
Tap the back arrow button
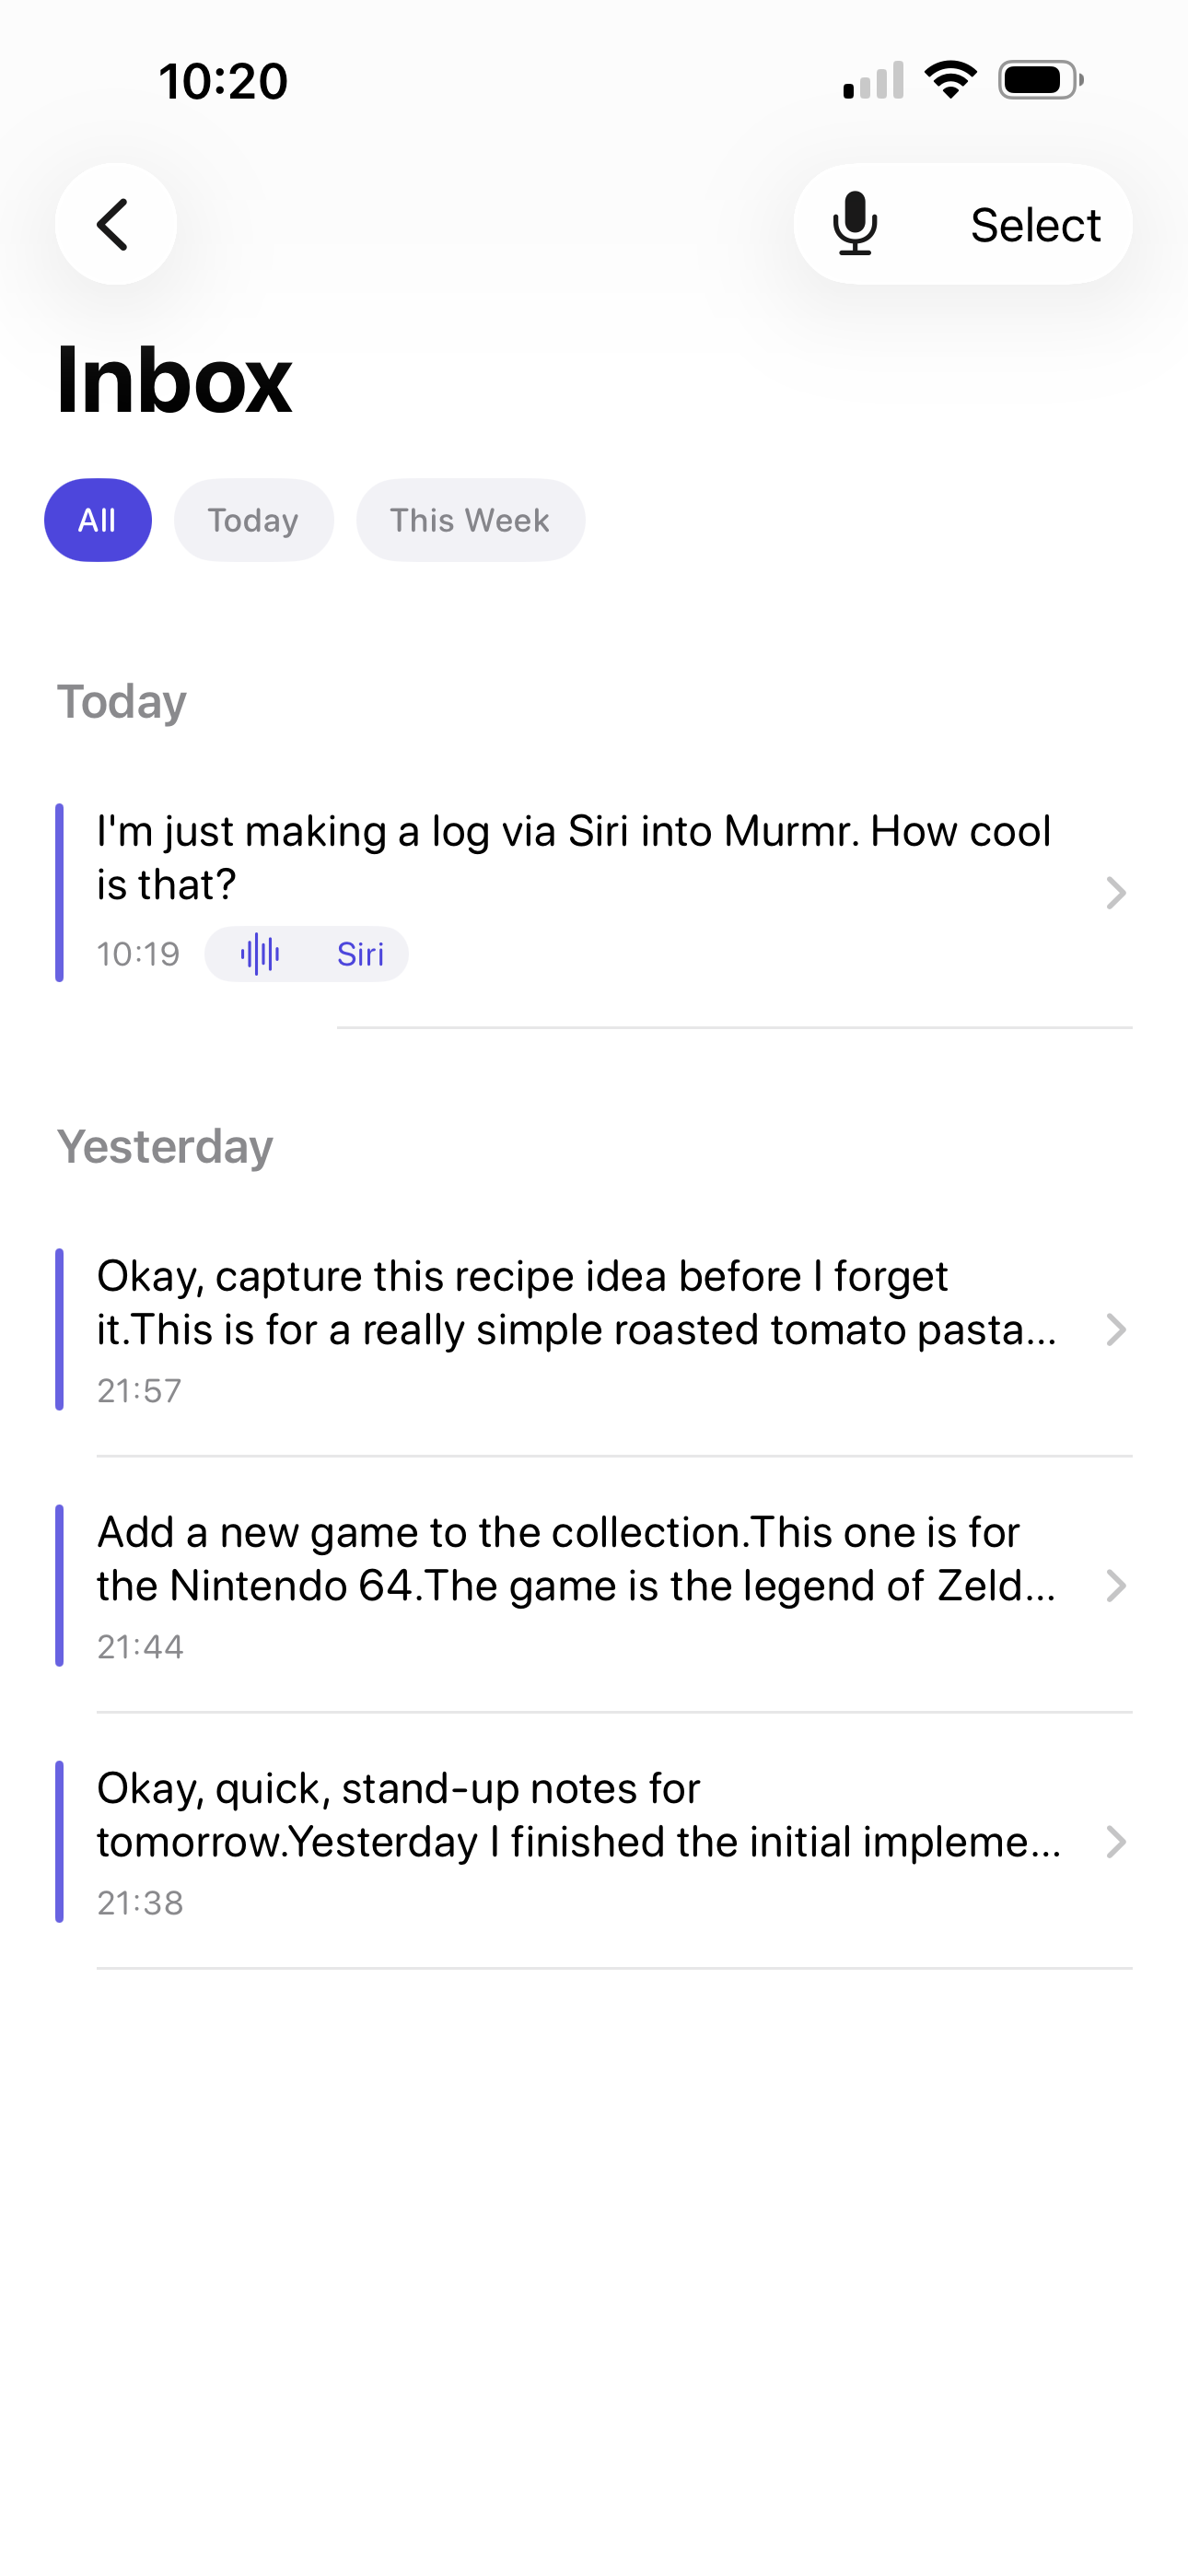pos(115,224)
